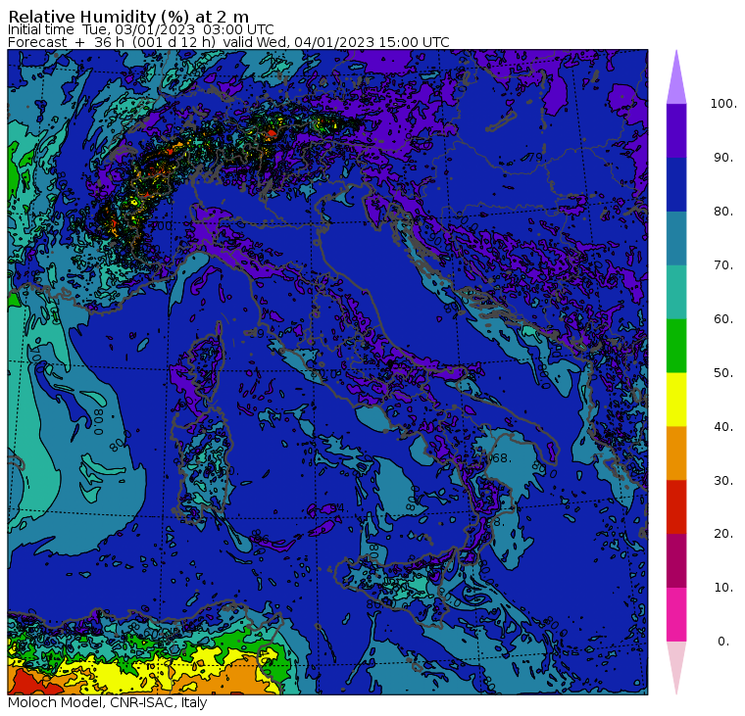Click the '100.' colorbar label
Viewport: 745px width, 716px height.
723,104
